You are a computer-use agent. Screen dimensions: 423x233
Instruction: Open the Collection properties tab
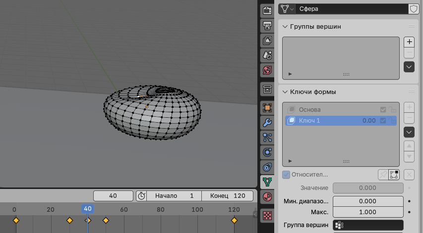click(x=267, y=89)
